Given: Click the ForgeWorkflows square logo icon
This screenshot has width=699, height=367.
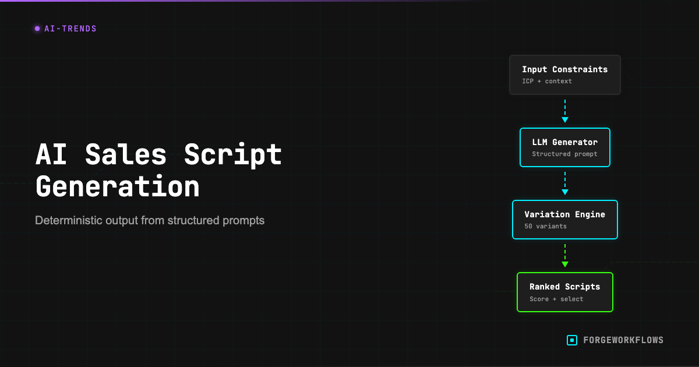Looking at the screenshot, I should (572, 340).
